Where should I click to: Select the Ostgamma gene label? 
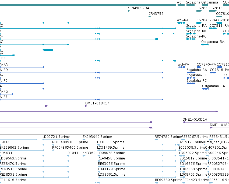pyautogui.click(x=210, y=2)
